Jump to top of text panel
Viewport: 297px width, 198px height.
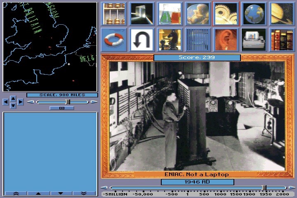(x=16, y=193)
